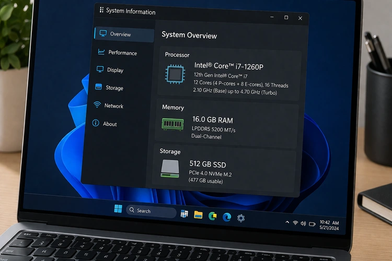
Task: Minimize the System Information window
Action: click(272, 17)
